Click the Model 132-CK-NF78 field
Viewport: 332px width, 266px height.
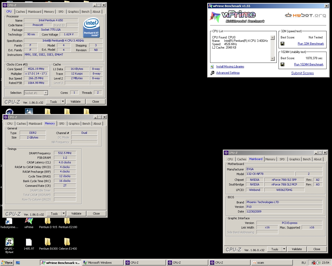pyautogui.click(x=270, y=174)
